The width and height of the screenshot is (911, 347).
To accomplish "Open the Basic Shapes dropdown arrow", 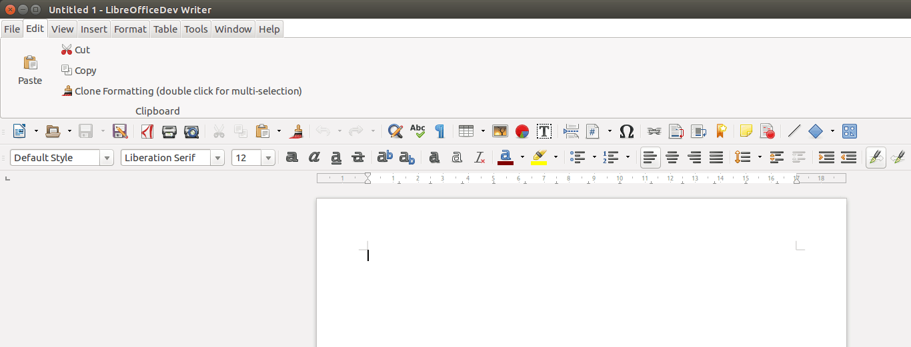I will 832,131.
